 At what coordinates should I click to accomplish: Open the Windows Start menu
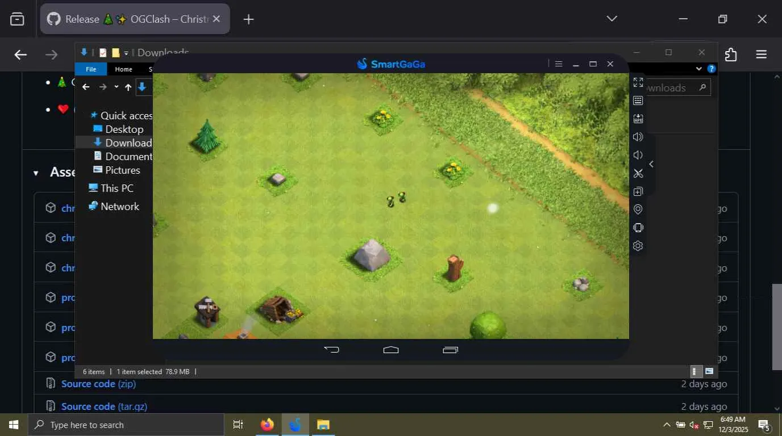tap(13, 425)
